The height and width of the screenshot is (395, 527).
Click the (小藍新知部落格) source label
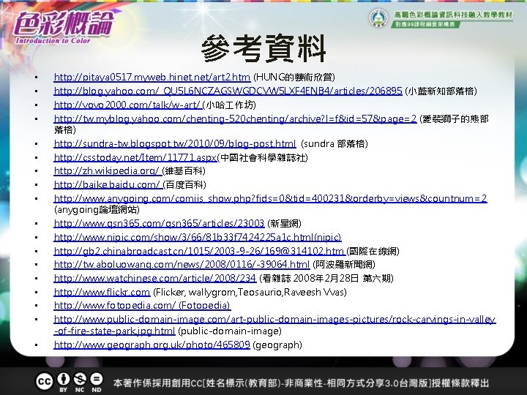coord(441,91)
